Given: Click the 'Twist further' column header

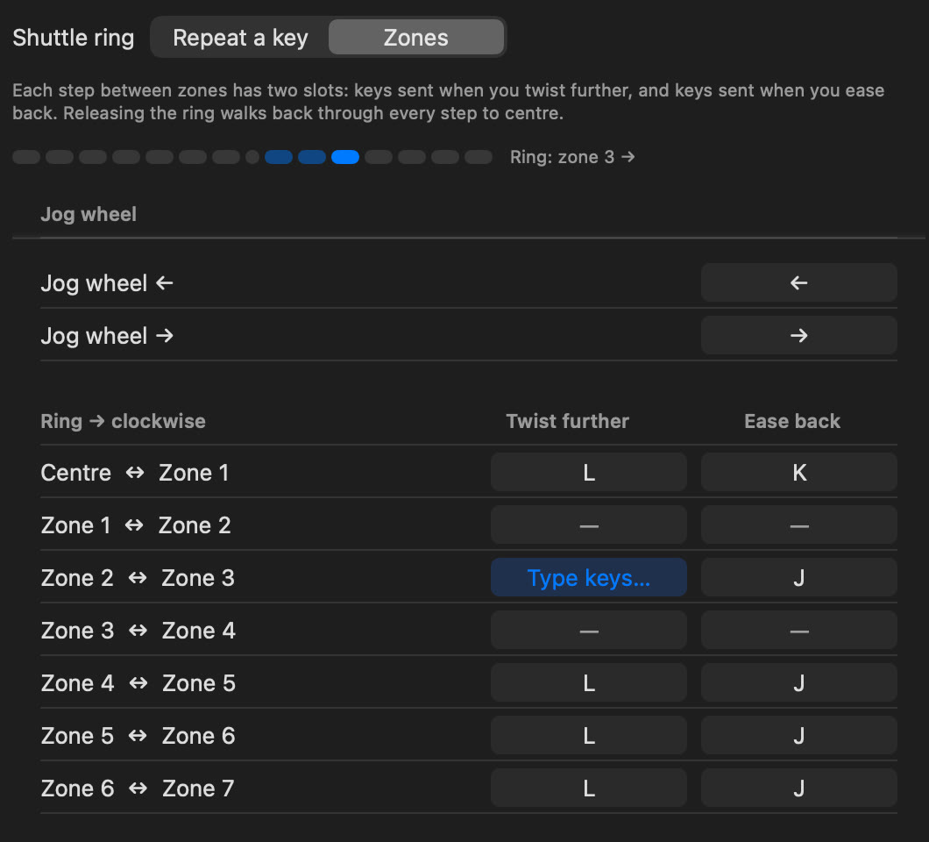Looking at the screenshot, I should (568, 421).
